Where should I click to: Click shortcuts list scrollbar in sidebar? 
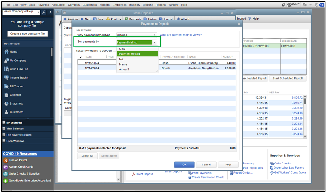[52, 52]
